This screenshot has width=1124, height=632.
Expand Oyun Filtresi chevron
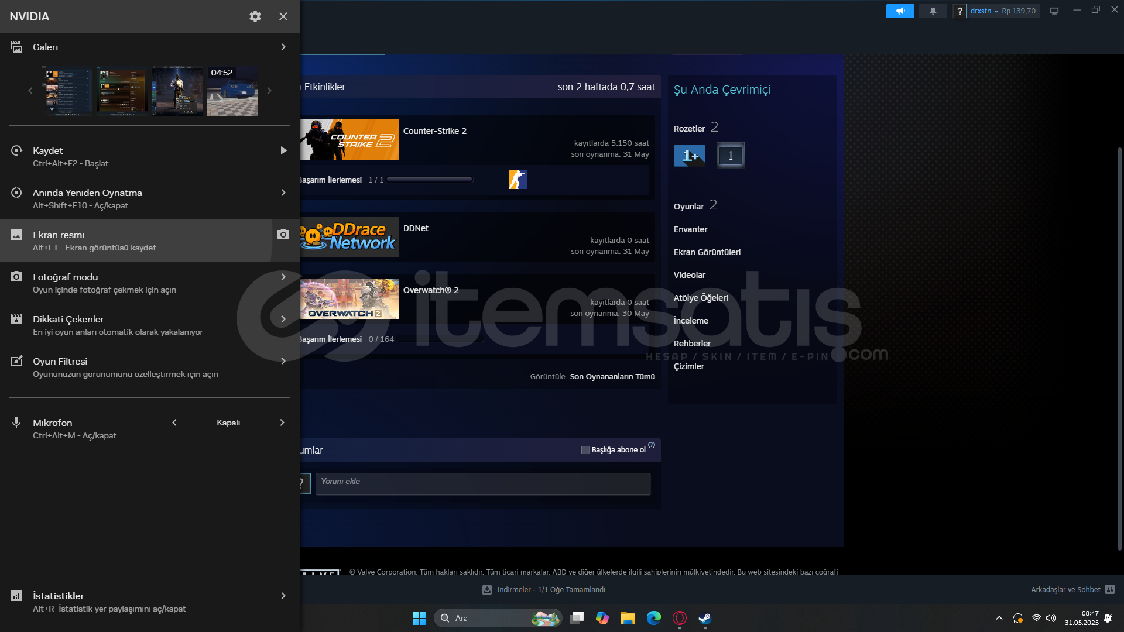click(x=283, y=361)
